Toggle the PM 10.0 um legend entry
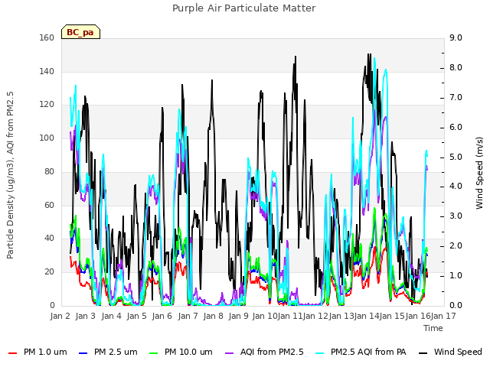490x367 pixels. click(181, 352)
